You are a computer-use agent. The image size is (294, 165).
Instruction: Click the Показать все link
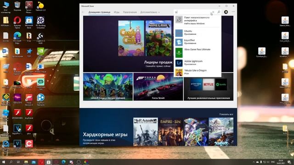pos(226,114)
